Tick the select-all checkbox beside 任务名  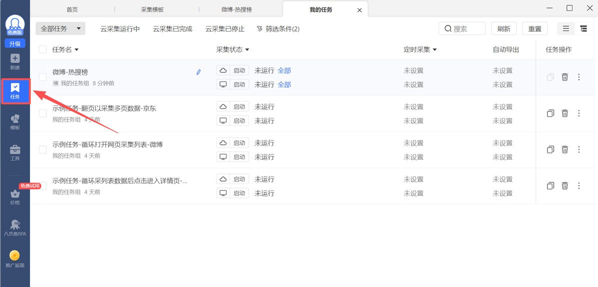point(43,49)
